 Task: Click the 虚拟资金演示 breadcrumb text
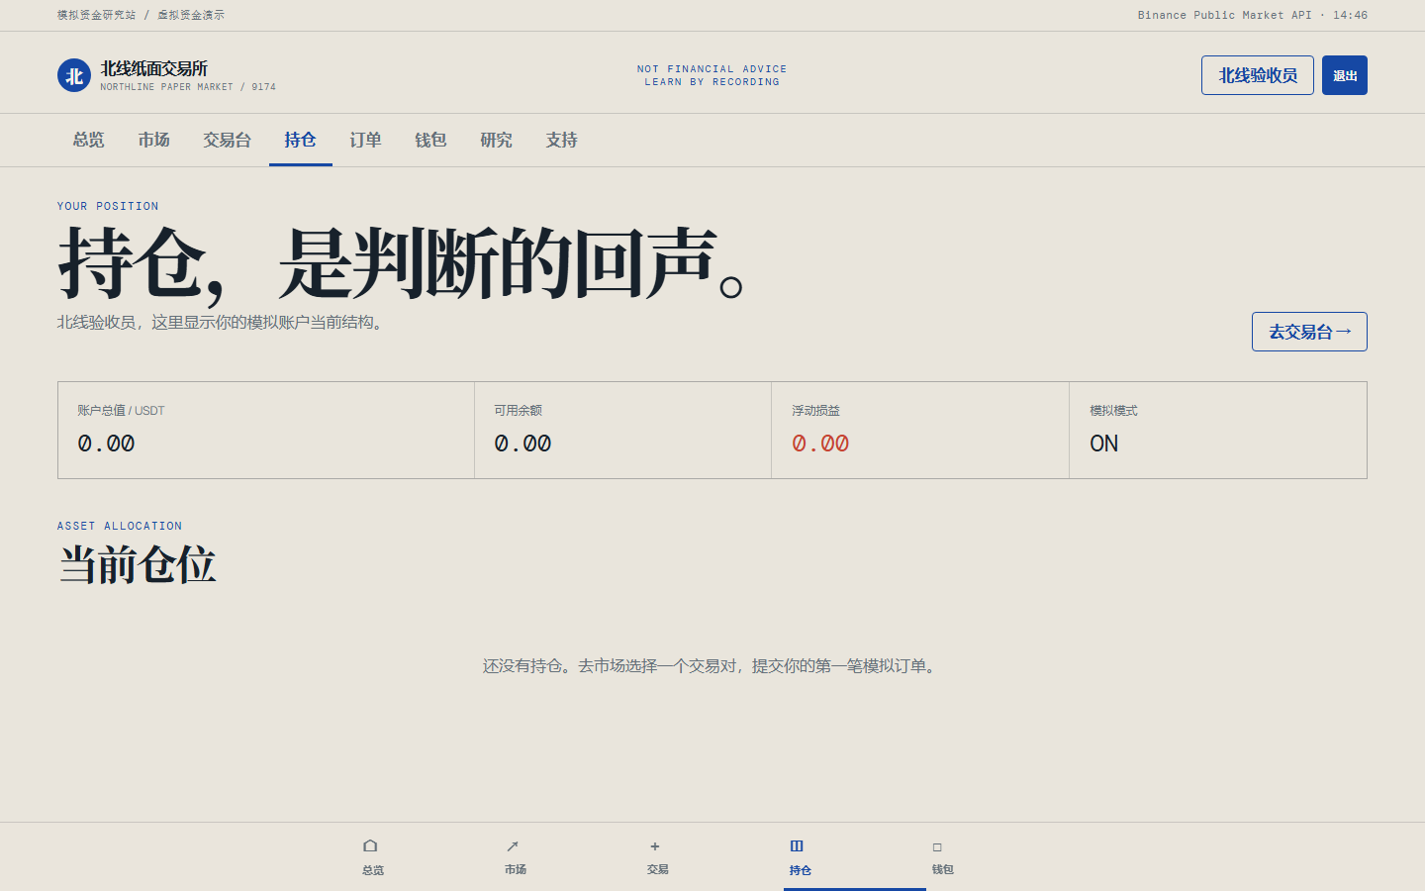[x=191, y=15]
